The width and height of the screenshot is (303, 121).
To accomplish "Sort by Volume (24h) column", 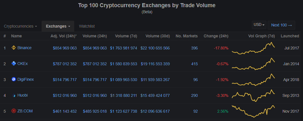I will (94, 36).
